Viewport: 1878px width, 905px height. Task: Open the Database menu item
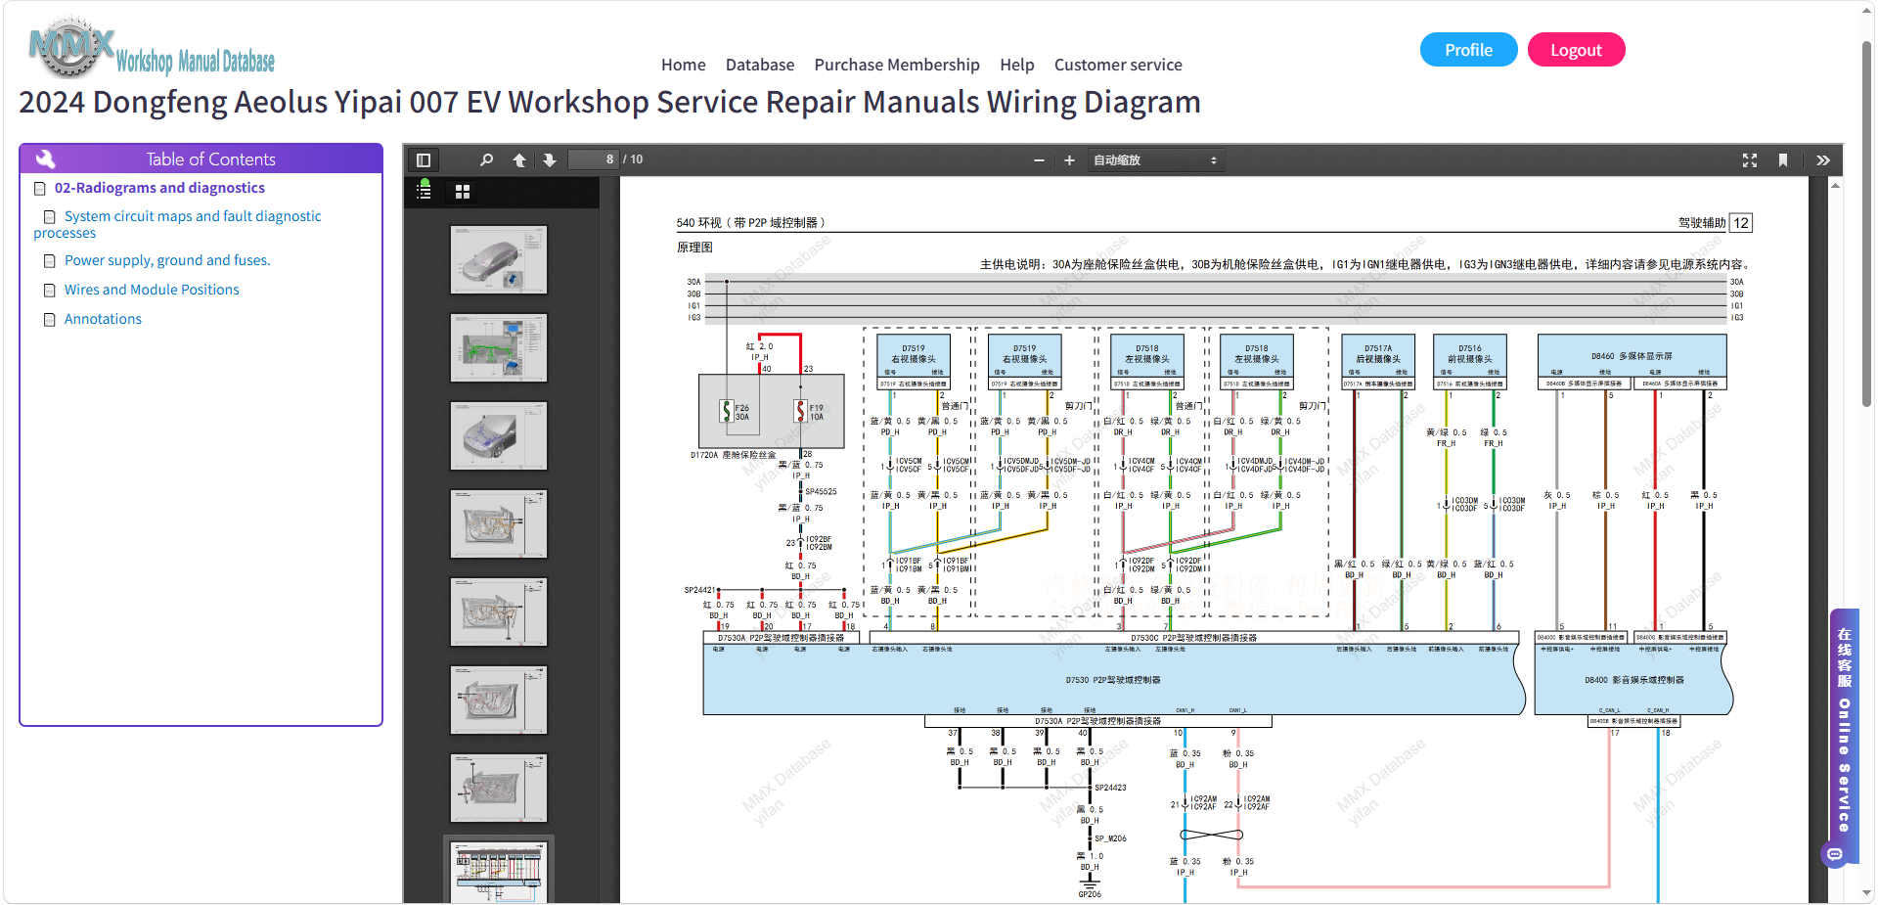click(760, 65)
